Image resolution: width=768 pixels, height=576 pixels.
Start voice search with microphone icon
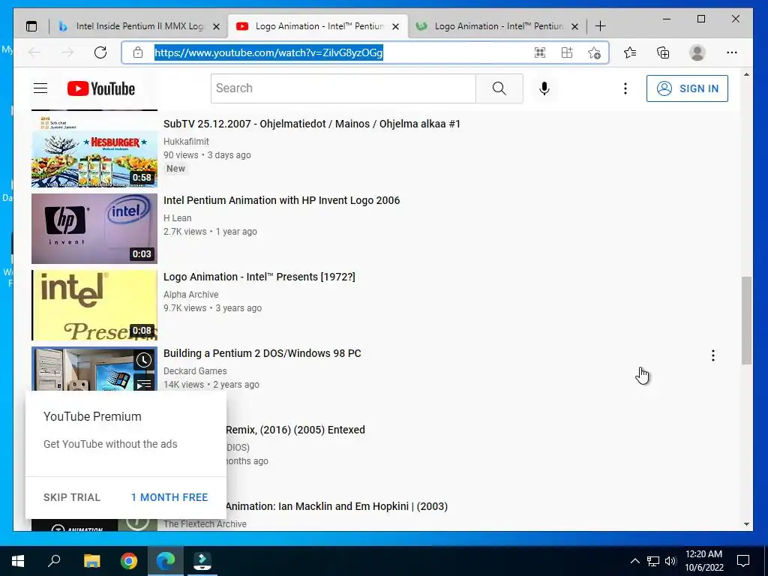coord(544,88)
